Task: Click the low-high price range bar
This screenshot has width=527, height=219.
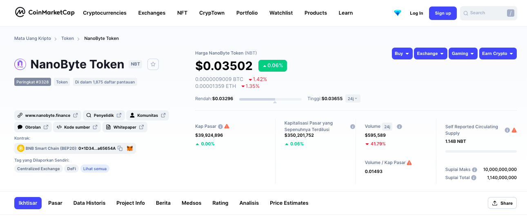Action: [x=270, y=99]
